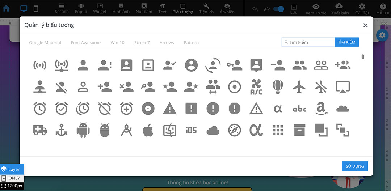The image size is (391, 191).
Task: Switch to the Font Awesome tab
Action: [85, 43]
